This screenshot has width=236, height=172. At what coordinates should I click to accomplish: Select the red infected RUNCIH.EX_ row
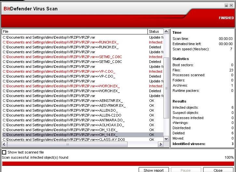point(83,42)
